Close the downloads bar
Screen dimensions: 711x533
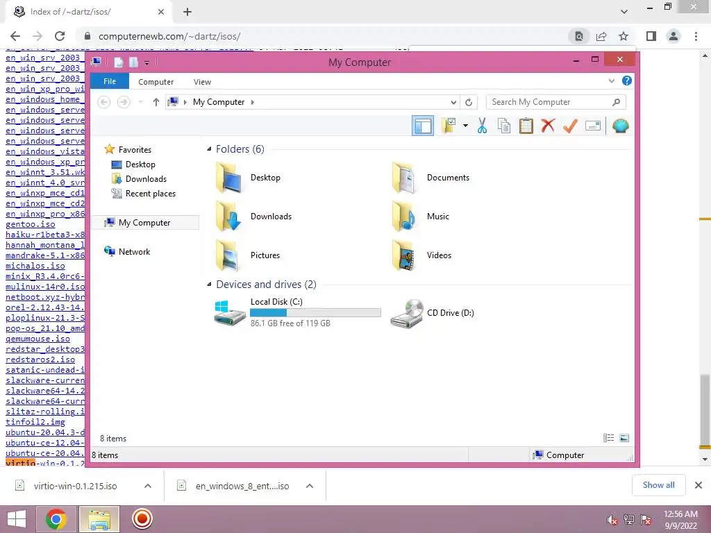click(699, 485)
